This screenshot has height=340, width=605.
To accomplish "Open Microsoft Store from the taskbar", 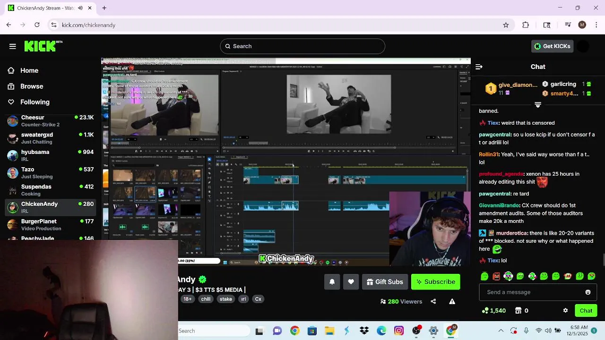I will coord(312,331).
